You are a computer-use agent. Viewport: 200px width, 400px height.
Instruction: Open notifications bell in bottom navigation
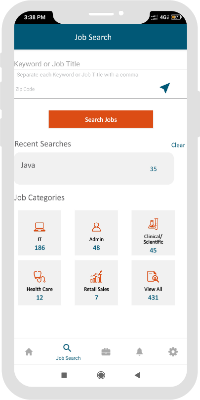[139, 352]
